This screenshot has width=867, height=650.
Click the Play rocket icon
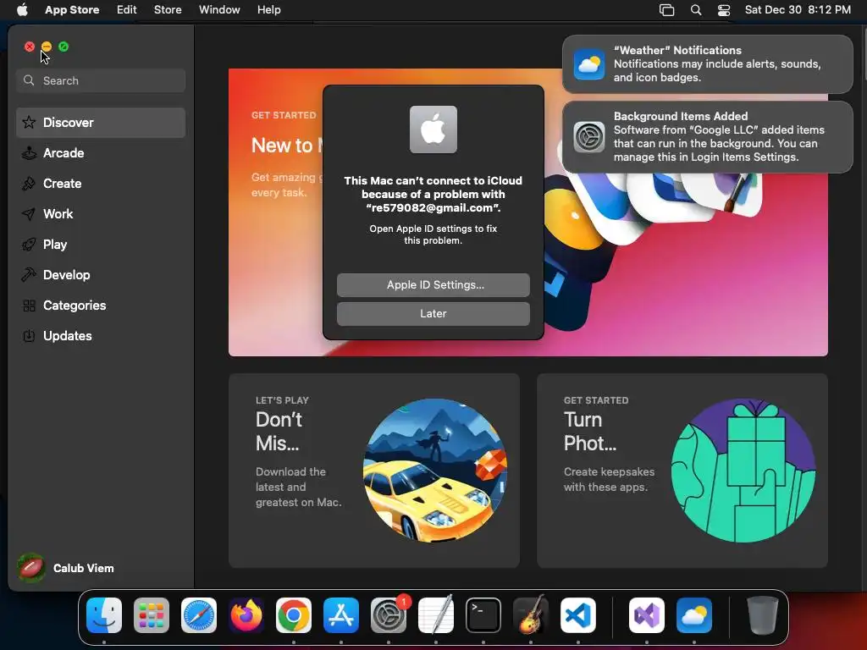click(x=29, y=245)
